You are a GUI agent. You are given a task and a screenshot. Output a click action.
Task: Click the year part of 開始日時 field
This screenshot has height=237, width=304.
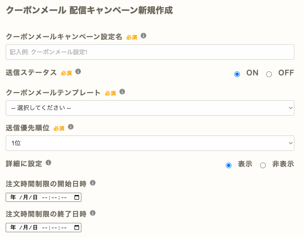[x=13, y=197]
